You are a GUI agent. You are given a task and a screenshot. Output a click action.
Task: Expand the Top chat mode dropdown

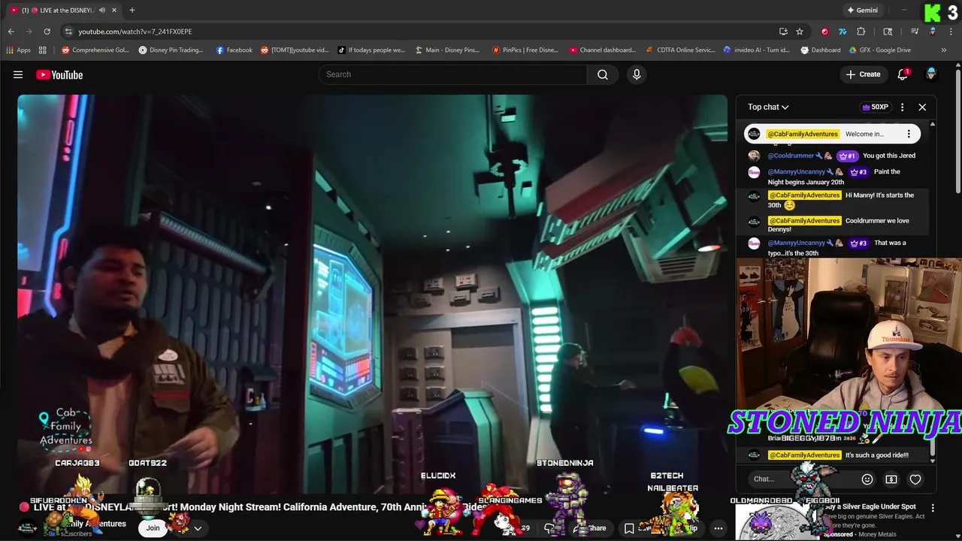(768, 107)
